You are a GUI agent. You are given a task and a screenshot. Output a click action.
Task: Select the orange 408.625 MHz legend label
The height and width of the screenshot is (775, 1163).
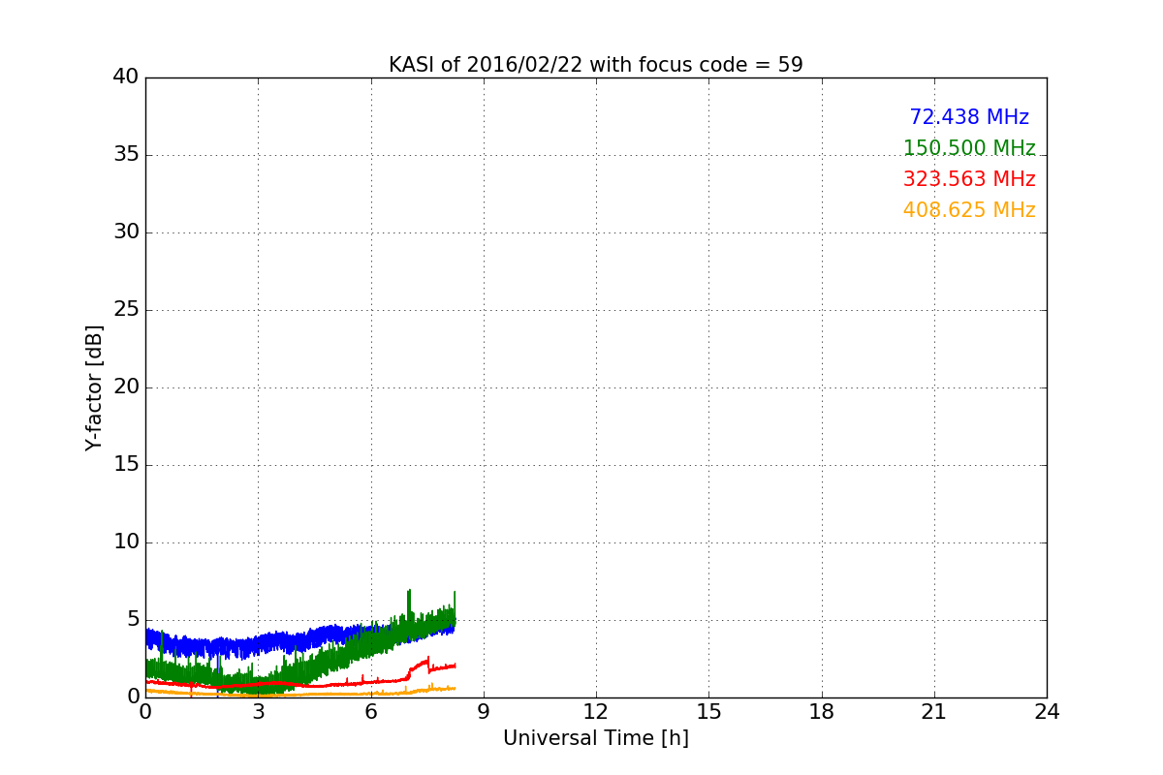969,210
